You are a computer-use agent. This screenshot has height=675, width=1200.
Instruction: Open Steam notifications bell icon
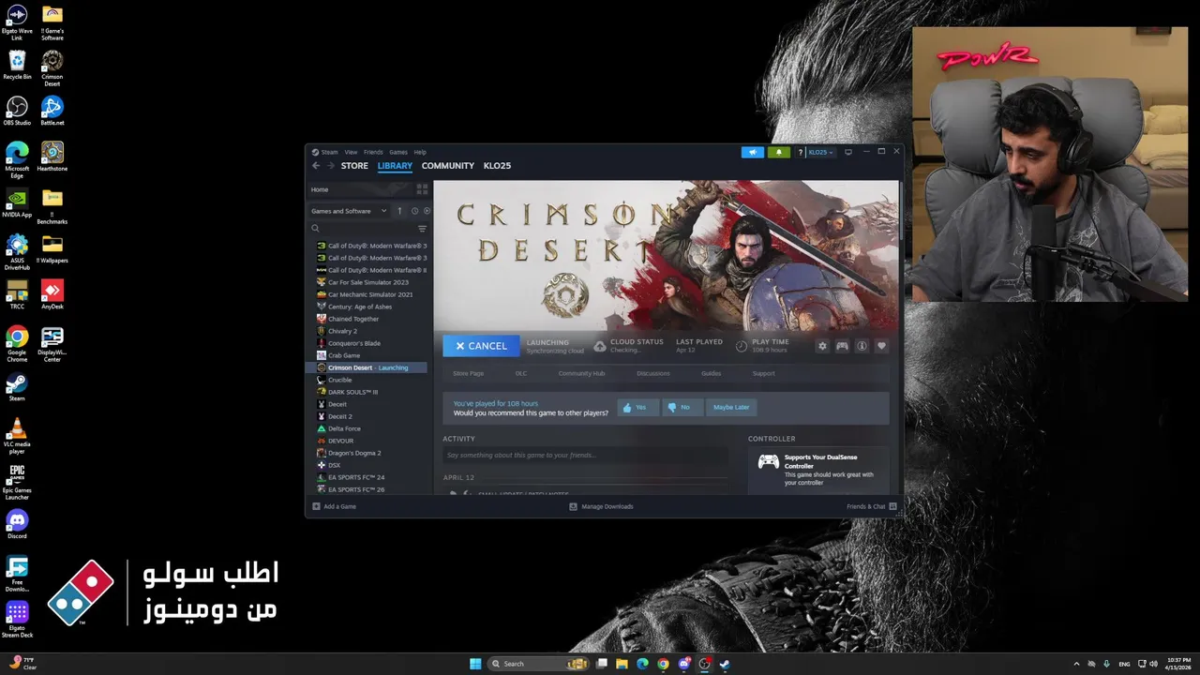pyautogui.click(x=778, y=152)
